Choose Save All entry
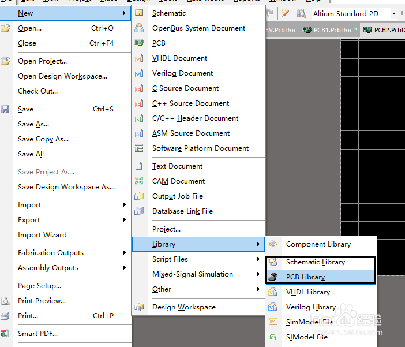 pyautogui.click(x=66, y=154)
